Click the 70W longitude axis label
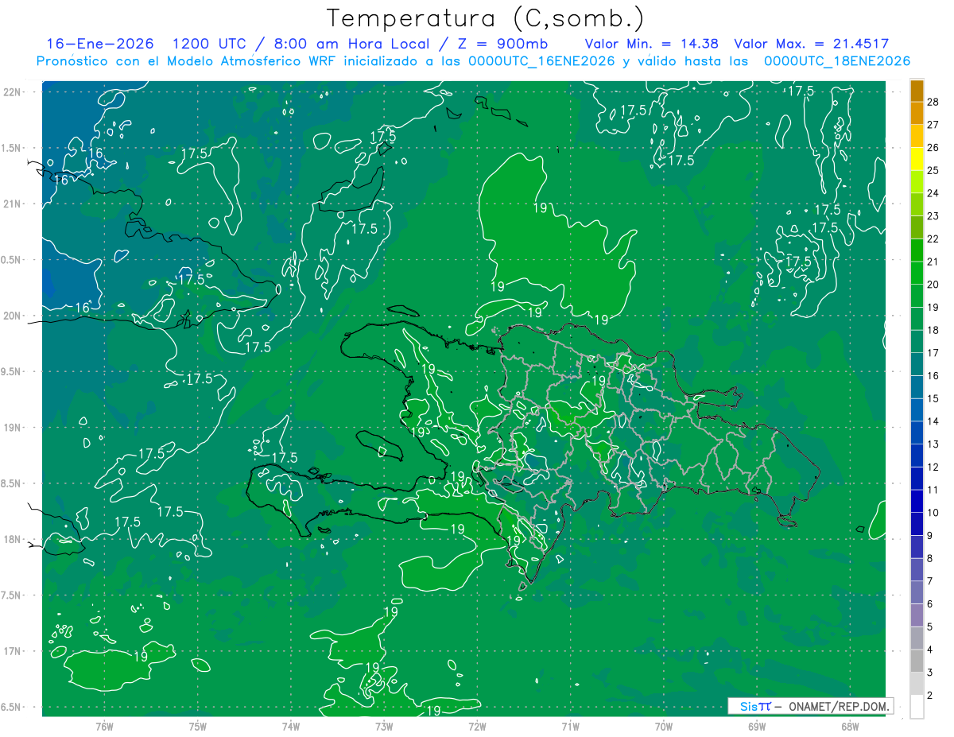This screenshot has width=954, height=737. pos(664,726)
